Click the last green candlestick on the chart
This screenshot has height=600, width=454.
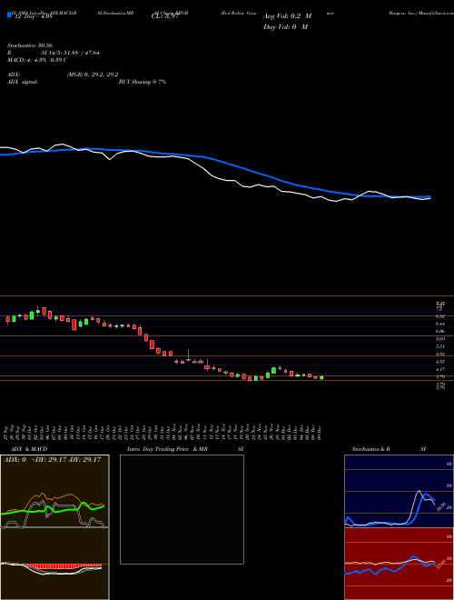321,377
